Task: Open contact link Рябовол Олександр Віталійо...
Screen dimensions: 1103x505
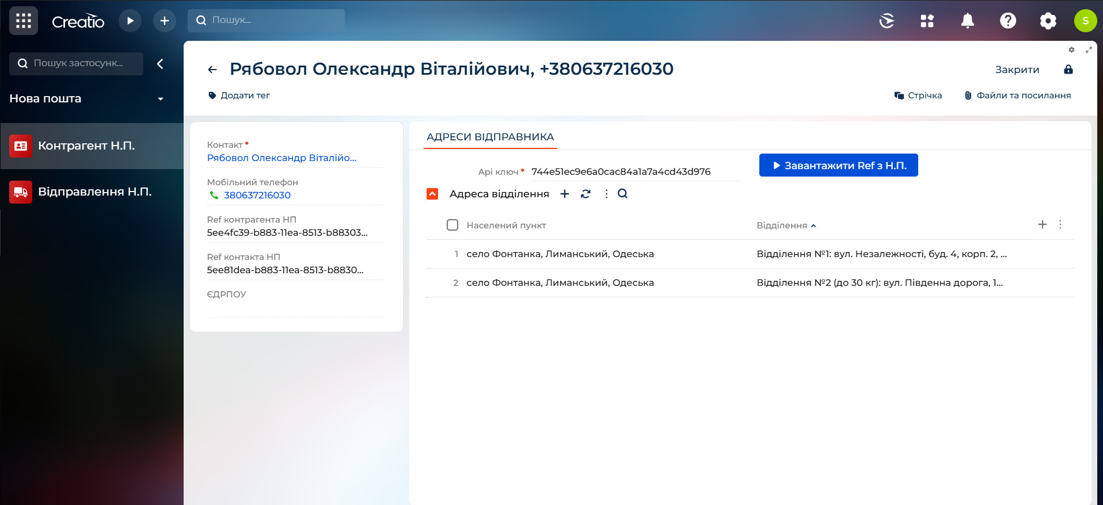Action: click(x=282, y=158)
